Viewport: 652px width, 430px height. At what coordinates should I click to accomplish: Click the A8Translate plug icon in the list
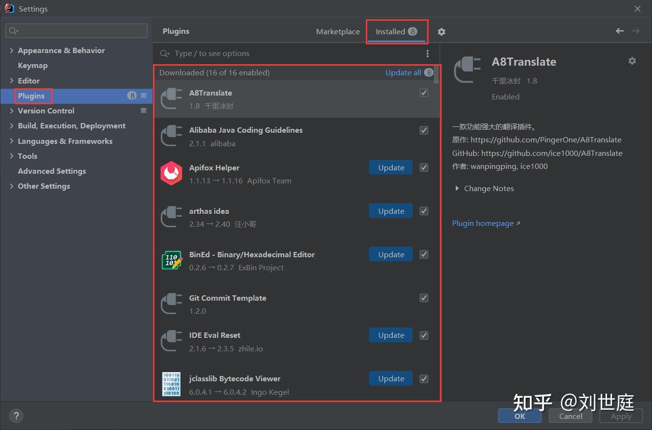[171, 98]
